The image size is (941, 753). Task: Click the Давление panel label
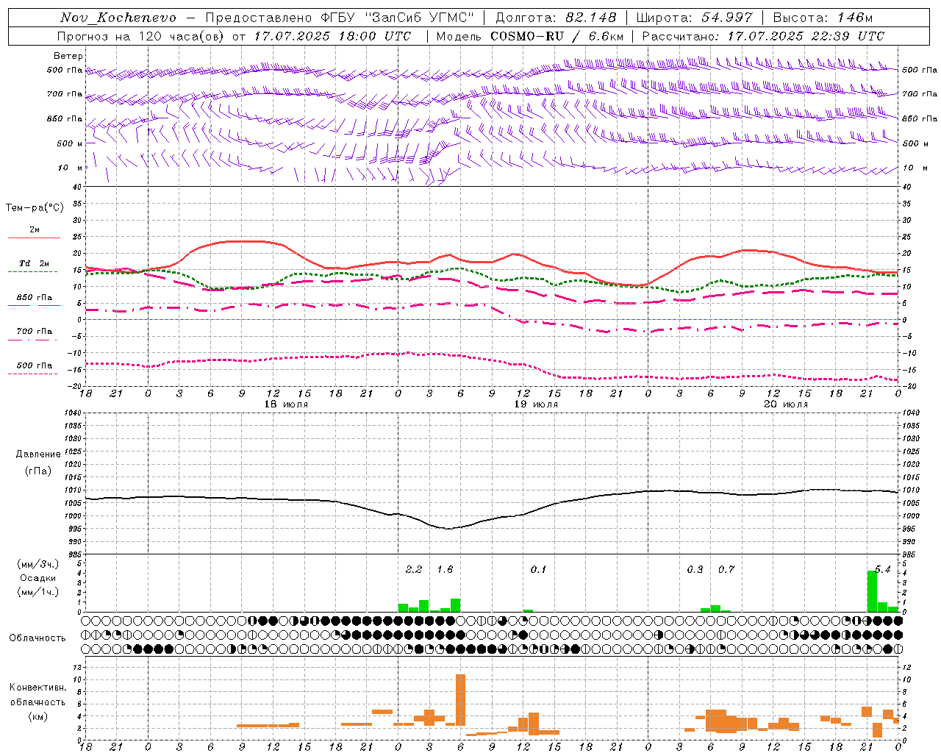(38, 454)
